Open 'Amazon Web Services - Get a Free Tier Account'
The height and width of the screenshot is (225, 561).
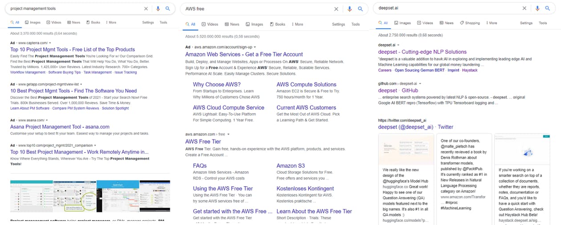point(244,54)
